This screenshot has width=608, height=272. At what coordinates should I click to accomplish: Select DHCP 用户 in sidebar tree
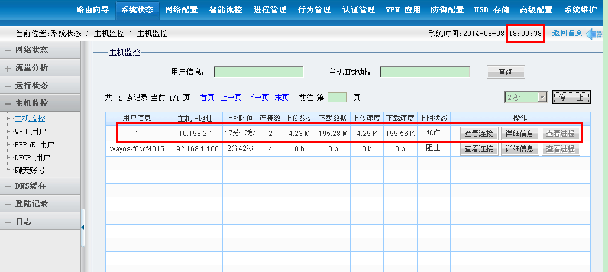(32, 157)
